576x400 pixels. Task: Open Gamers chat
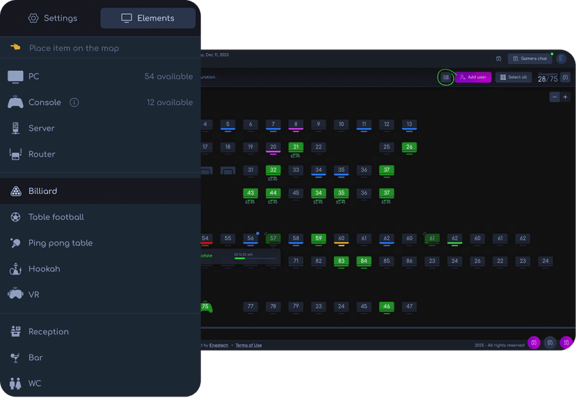tap(529, 58)
